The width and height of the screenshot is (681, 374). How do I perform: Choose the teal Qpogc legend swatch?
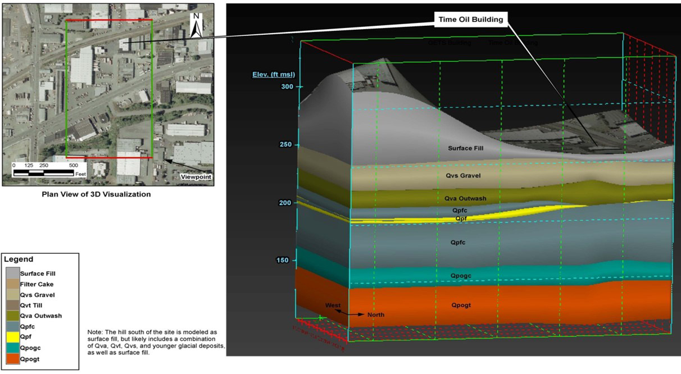coord(12,348)
